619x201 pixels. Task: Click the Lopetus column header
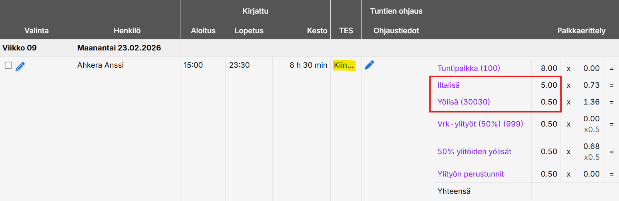[249, 31]
